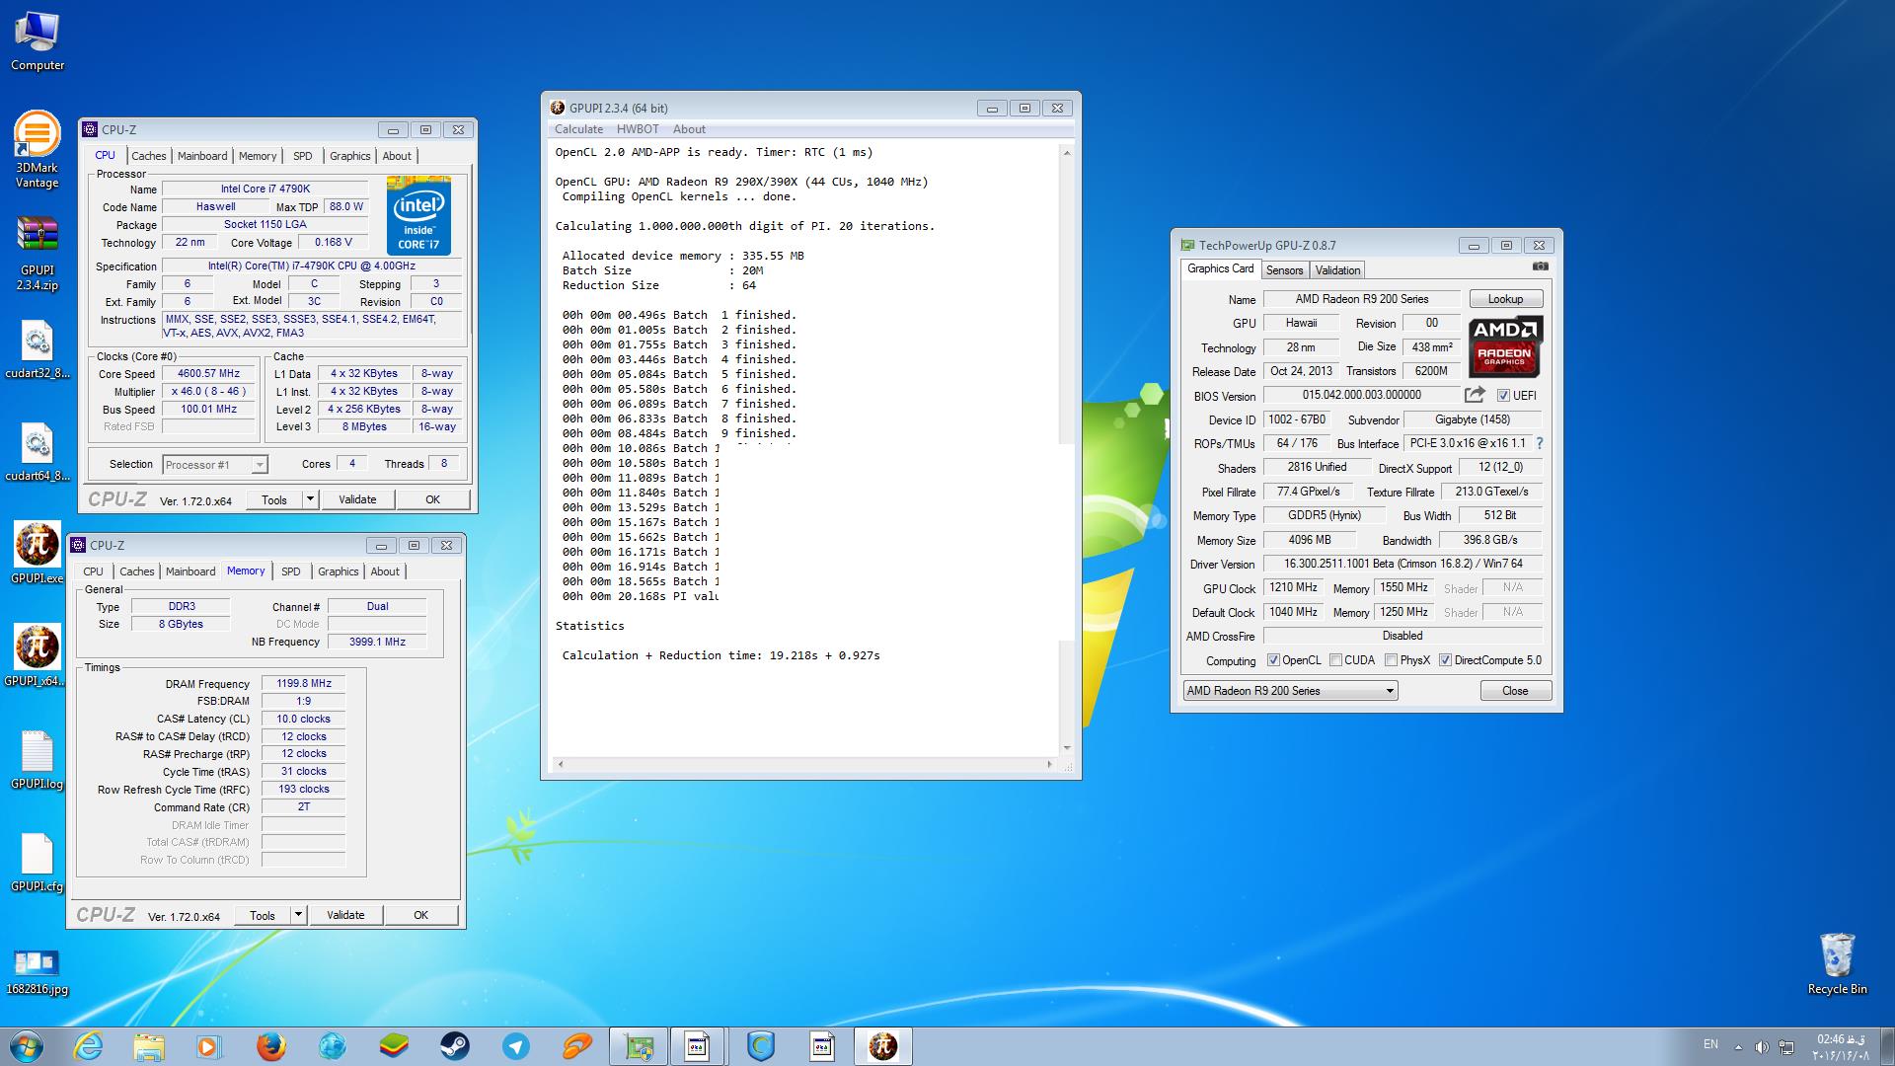Select the 1682816.jpg image file
1895x1066 pixels.
(x=38, y=972)
